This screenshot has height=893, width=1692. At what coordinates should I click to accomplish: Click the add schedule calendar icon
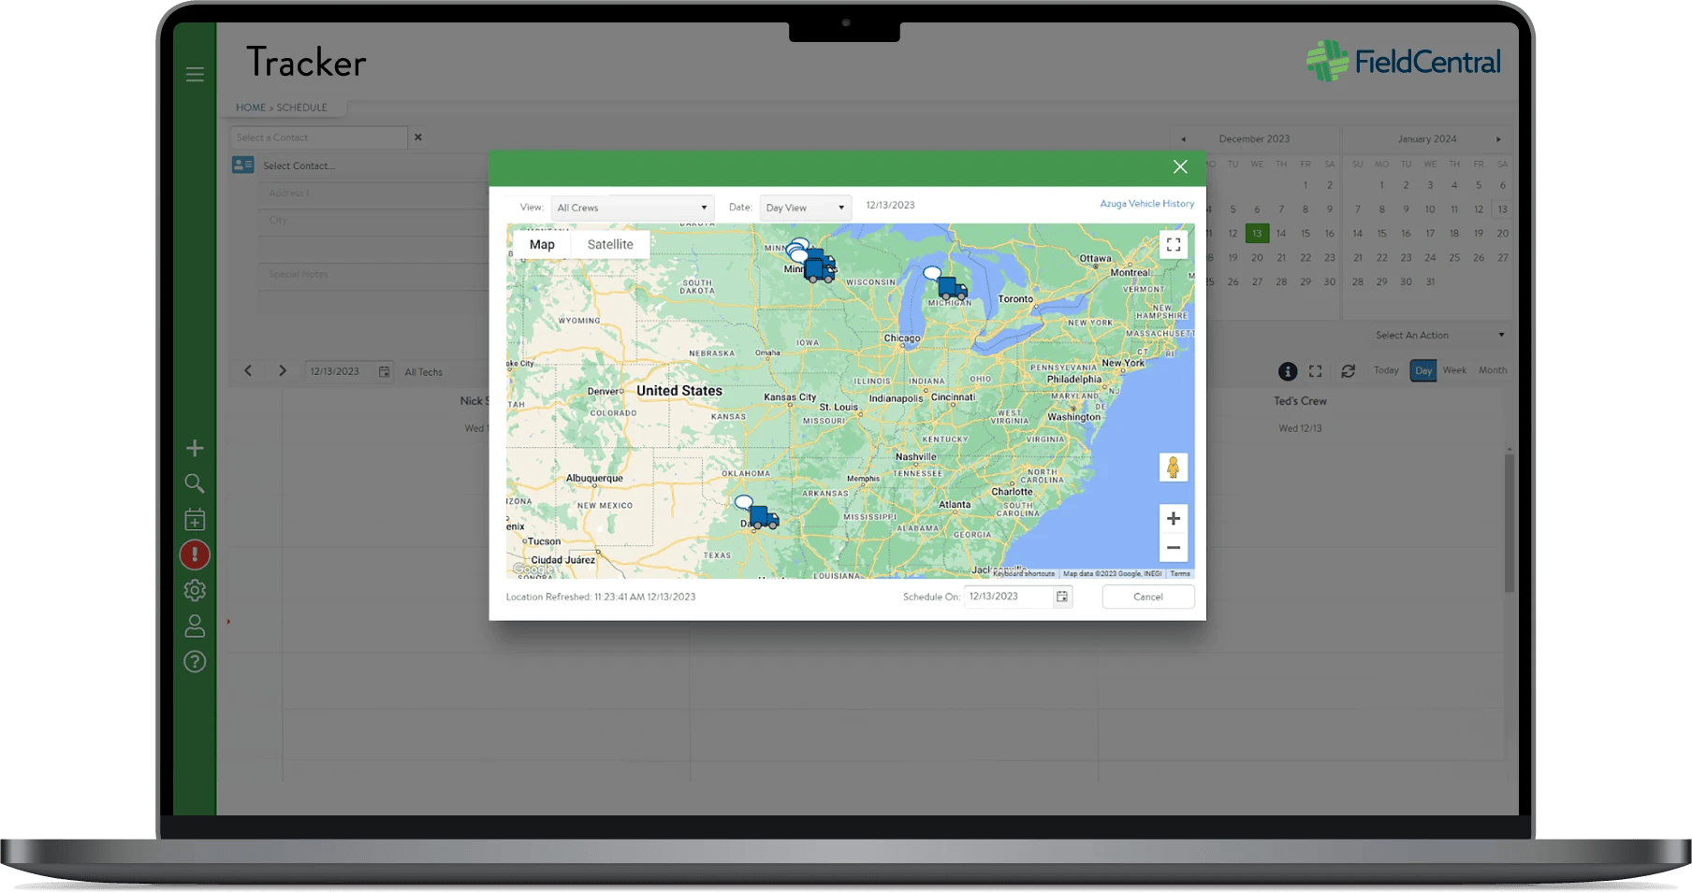point(195,519)
